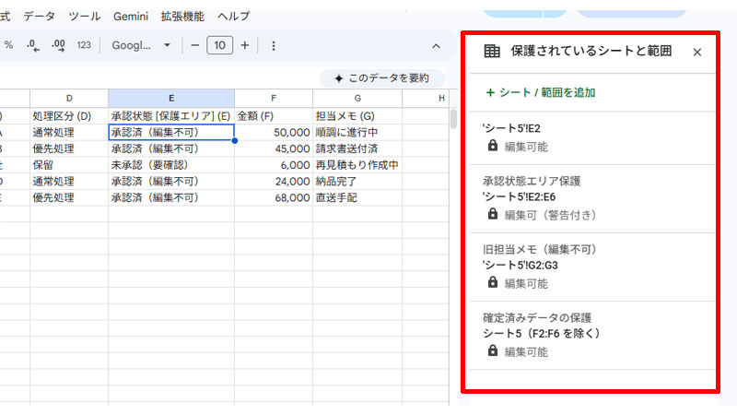Click シート / 範囲を追加 link
Screen dimensions: 737x415
click(x=541, y=93)
